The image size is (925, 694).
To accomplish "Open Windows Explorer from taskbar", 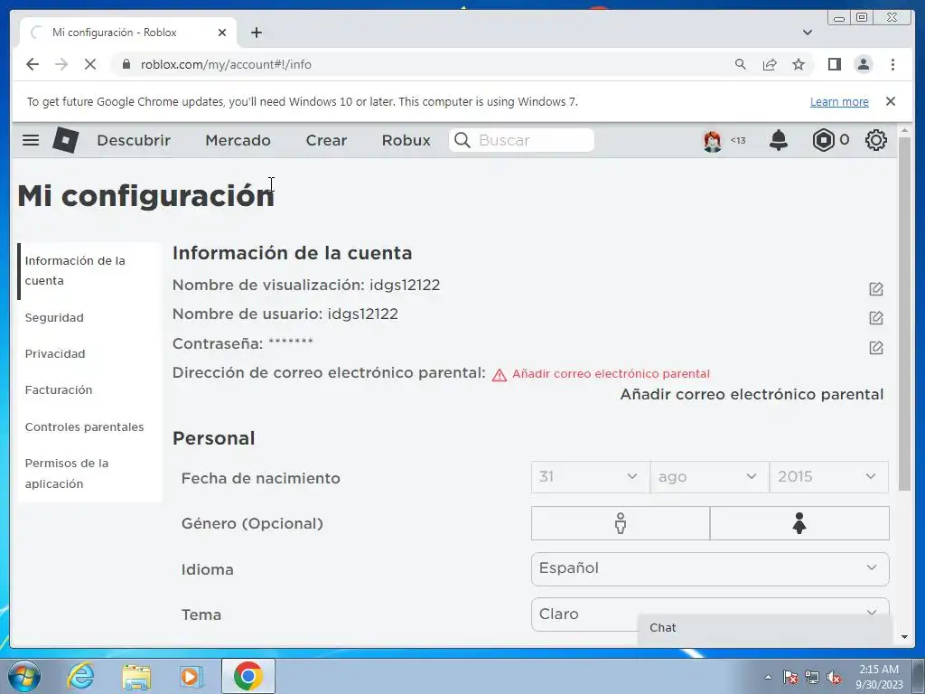I will pos(135,676).
